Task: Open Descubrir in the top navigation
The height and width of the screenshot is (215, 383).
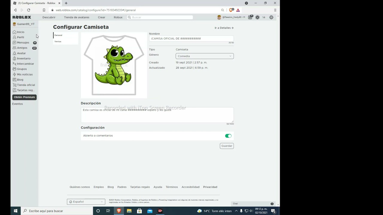Action: point(49,17)
